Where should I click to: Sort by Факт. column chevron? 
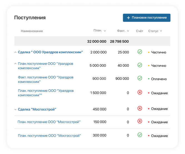128,31
